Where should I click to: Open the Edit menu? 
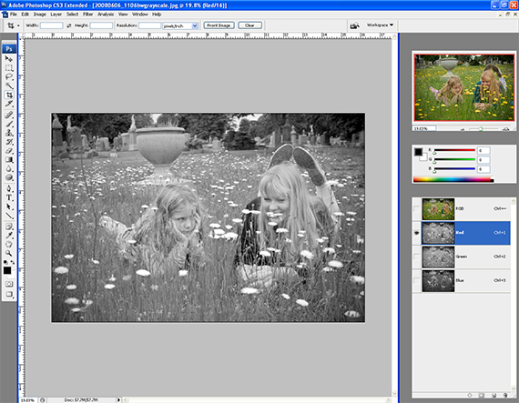[25, 15]
